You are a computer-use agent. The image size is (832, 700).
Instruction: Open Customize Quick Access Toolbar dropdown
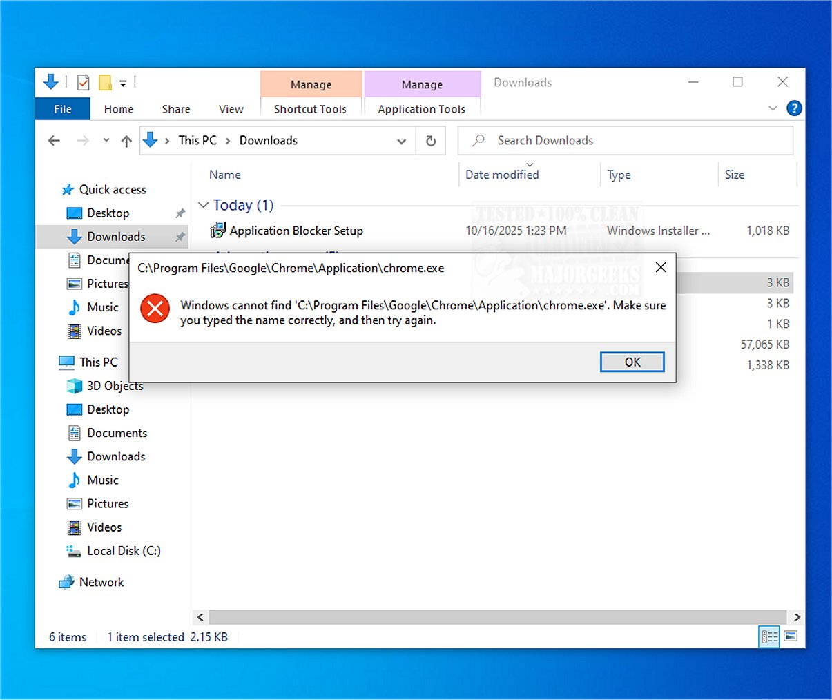point(123,84)
